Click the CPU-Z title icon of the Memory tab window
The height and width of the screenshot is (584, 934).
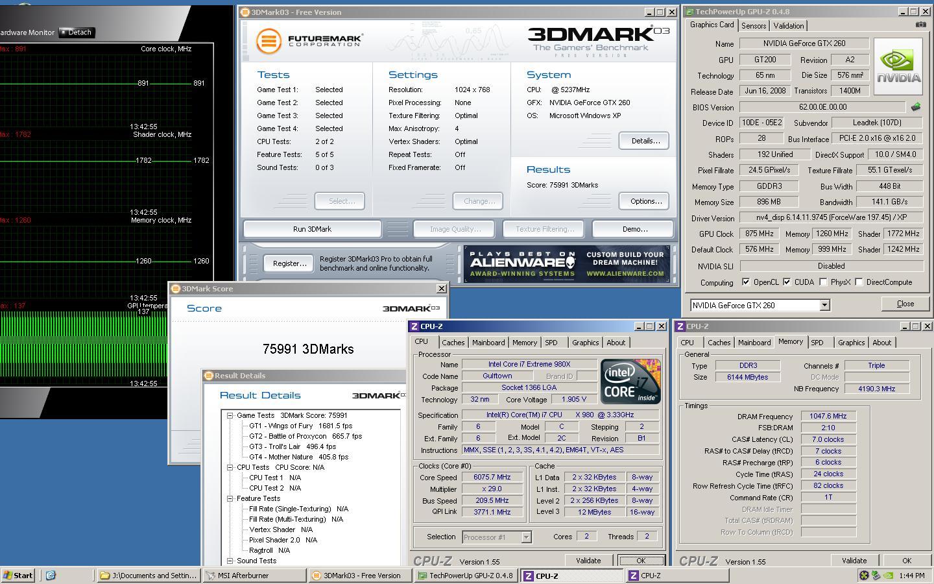[680, 326]
